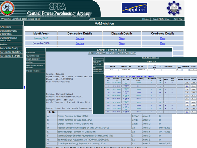Click the Sapphire company logo

click(x=134, y=8)
